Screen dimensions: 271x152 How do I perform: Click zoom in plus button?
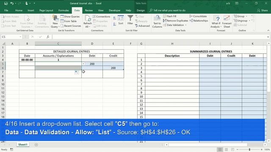262,149
